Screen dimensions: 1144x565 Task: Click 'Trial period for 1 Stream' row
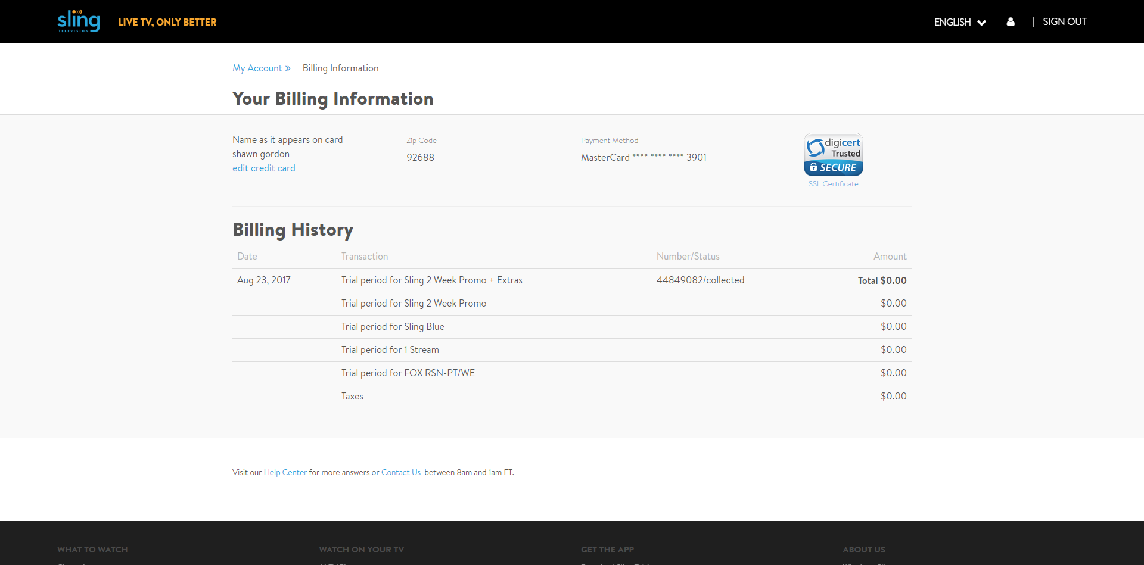click(572, 350)
